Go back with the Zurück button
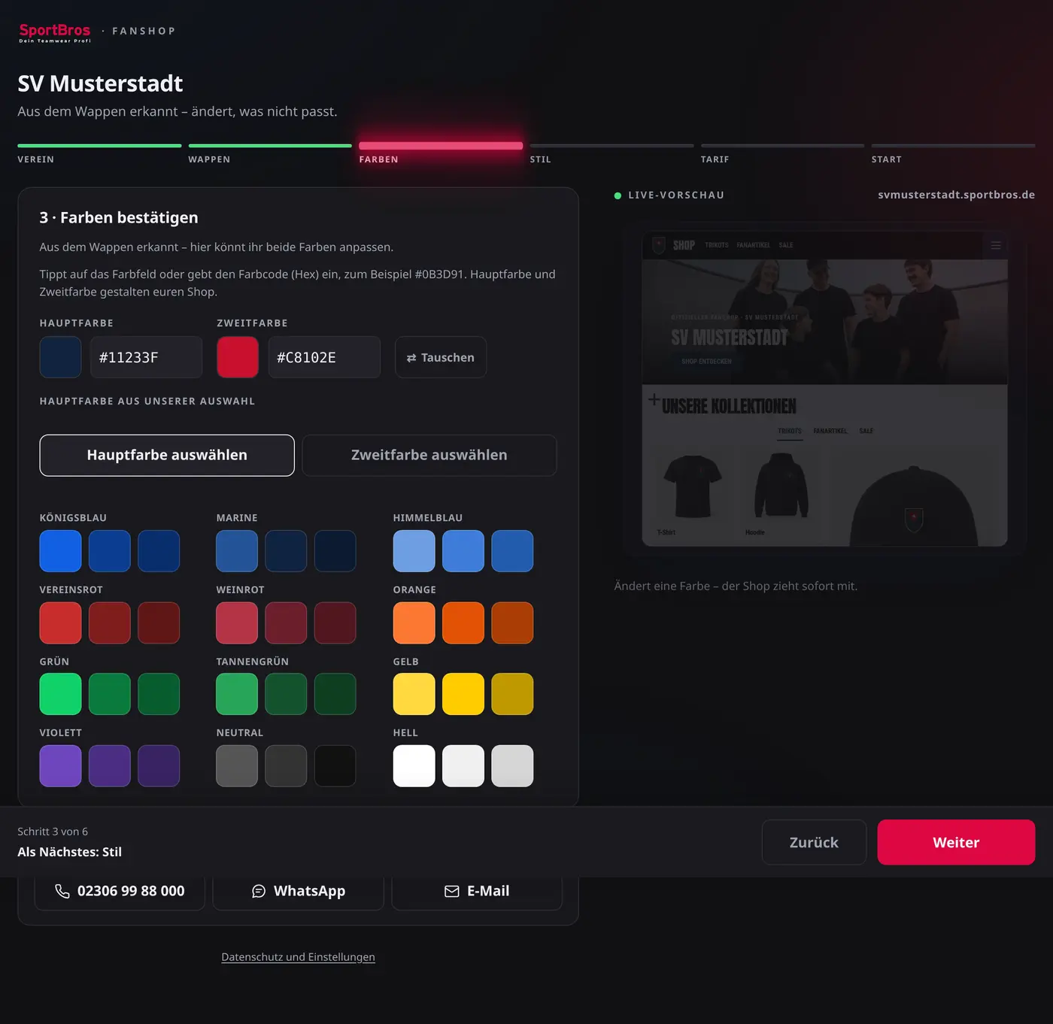The width and height of the screenshot is (1053, 1024). (814, 842)
